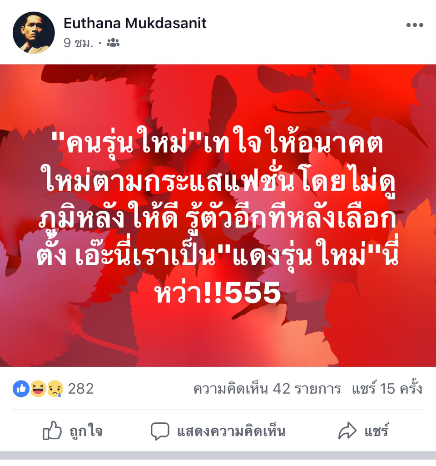The height and width of the screenshot is (466, 436).
Task: Select the "แสดงความคิดเห็น" comment button
Action: tap(231, 431)
